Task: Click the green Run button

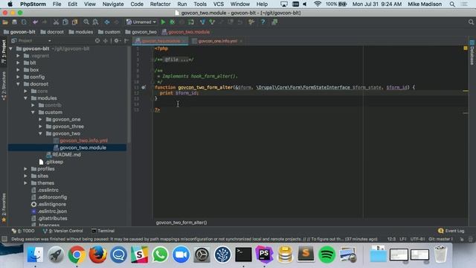Action: tap(163, 22)
